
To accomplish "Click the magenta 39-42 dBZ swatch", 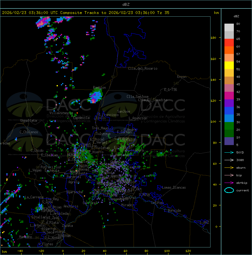I will (229, 96).
